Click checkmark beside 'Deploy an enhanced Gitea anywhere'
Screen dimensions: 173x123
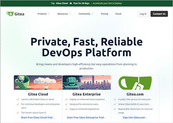(66, 99)
